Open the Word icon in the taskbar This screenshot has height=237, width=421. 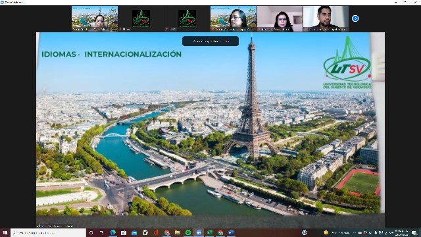(x=231, y=232)
